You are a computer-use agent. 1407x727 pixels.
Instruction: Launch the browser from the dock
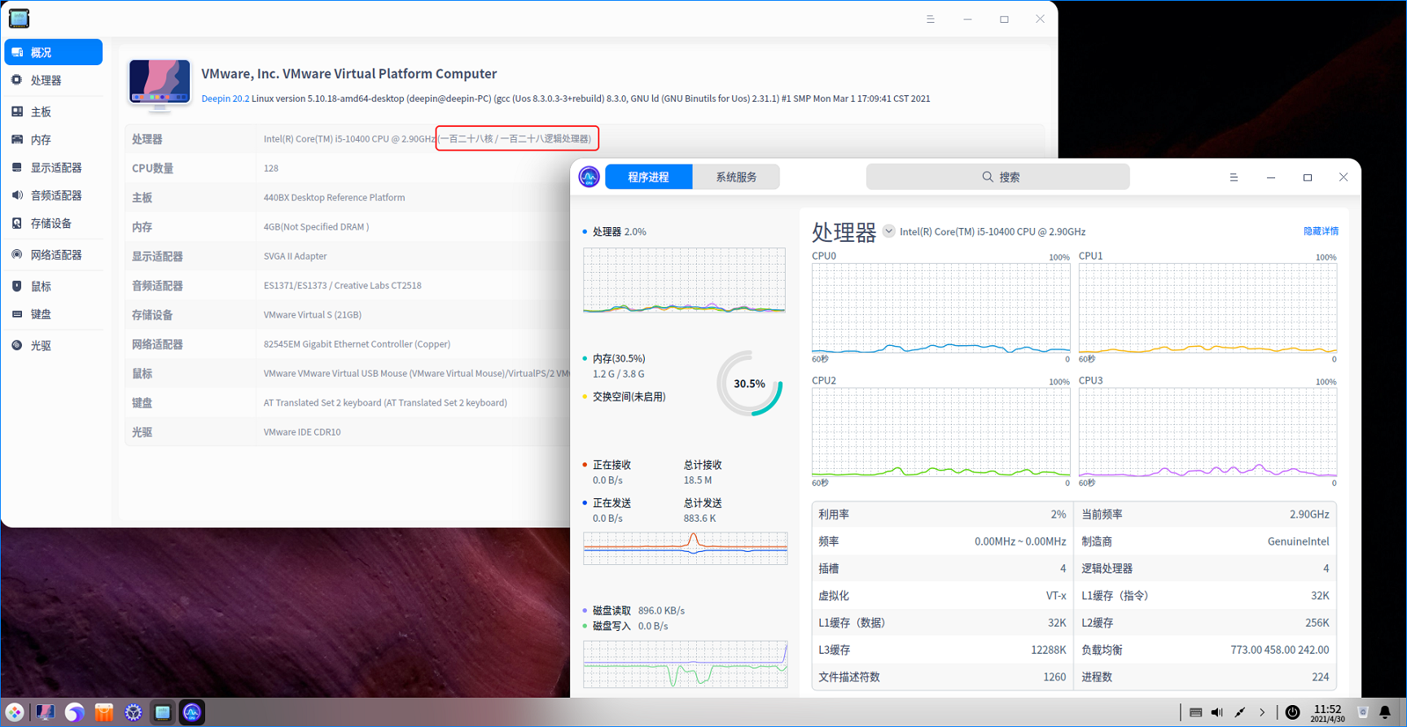(74, 712)
